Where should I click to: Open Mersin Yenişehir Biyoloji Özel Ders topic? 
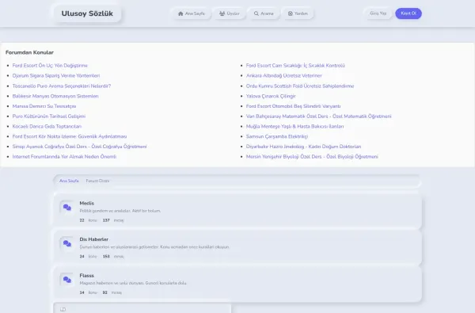[312, 157]
